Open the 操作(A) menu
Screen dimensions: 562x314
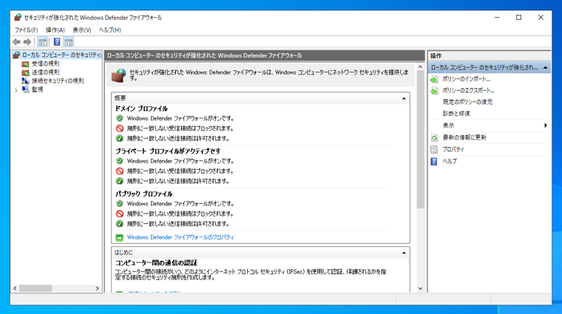pos(55,30)
